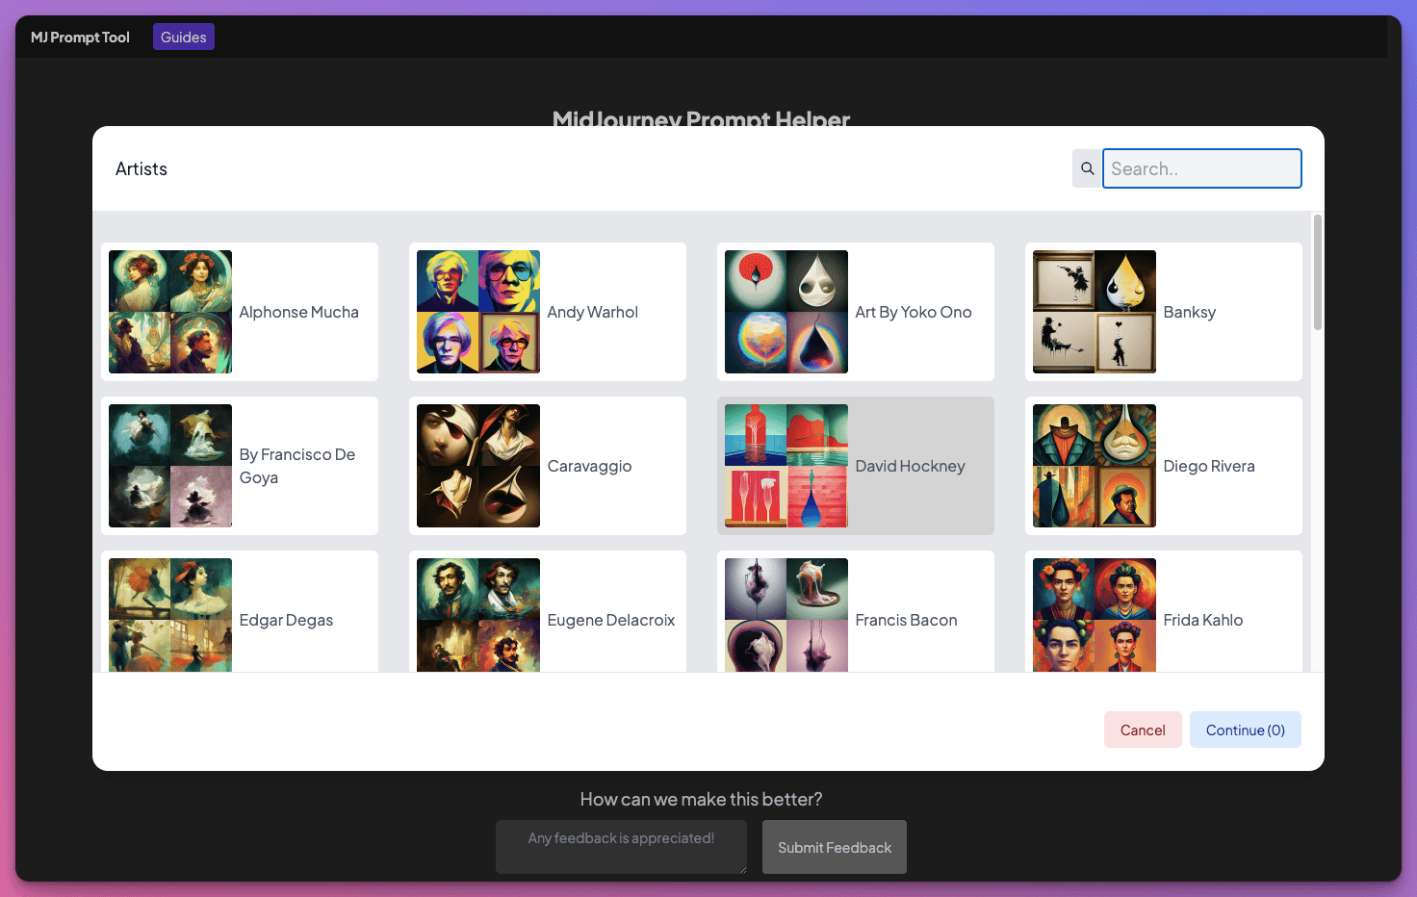Click the Eugene Delacroix name label
The width and height of the screenshot is (1417, 897).
click(x=610, y=621)
